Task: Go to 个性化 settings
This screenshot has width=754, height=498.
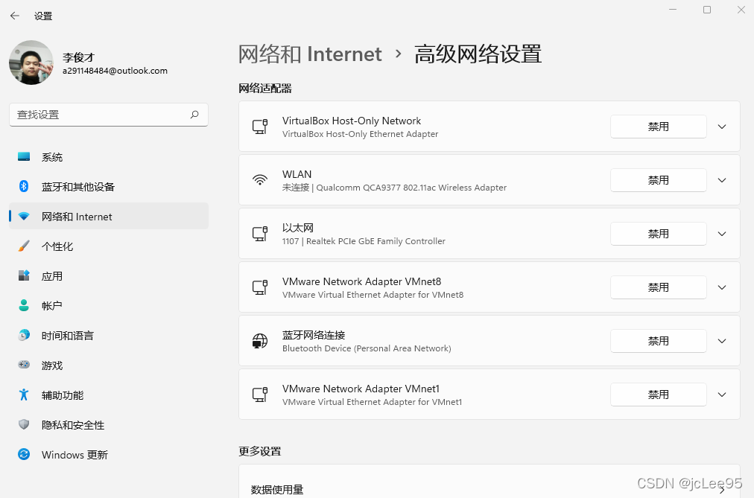Action: (109, 246)
